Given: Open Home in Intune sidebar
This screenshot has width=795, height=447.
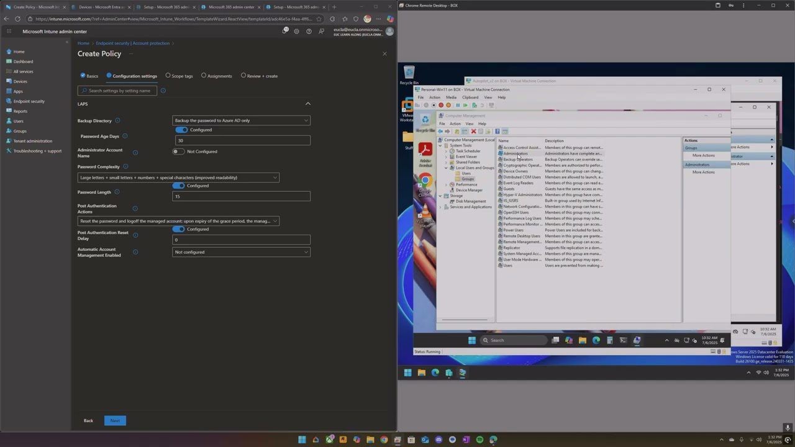Looking at the screenshot, I should (x=19, y=52).
